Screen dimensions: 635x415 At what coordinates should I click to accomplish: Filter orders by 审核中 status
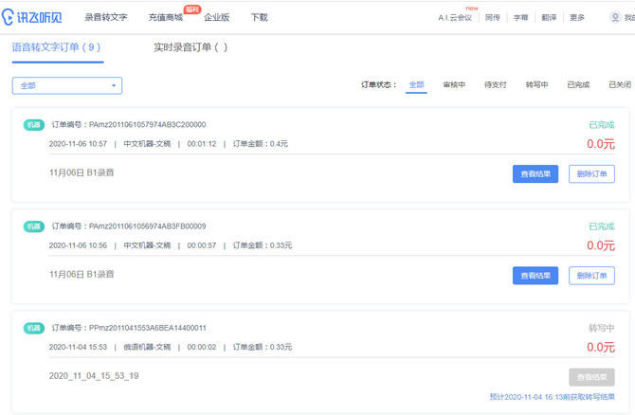tap(454, 84)
